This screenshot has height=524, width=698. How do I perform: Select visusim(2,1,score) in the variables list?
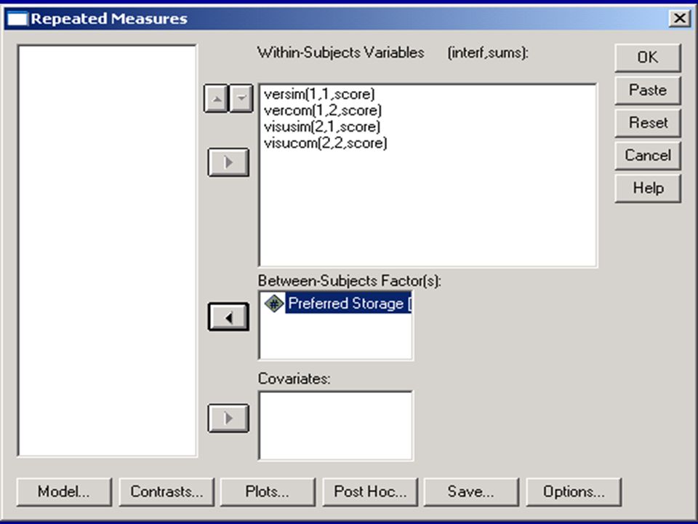point(322,127)
